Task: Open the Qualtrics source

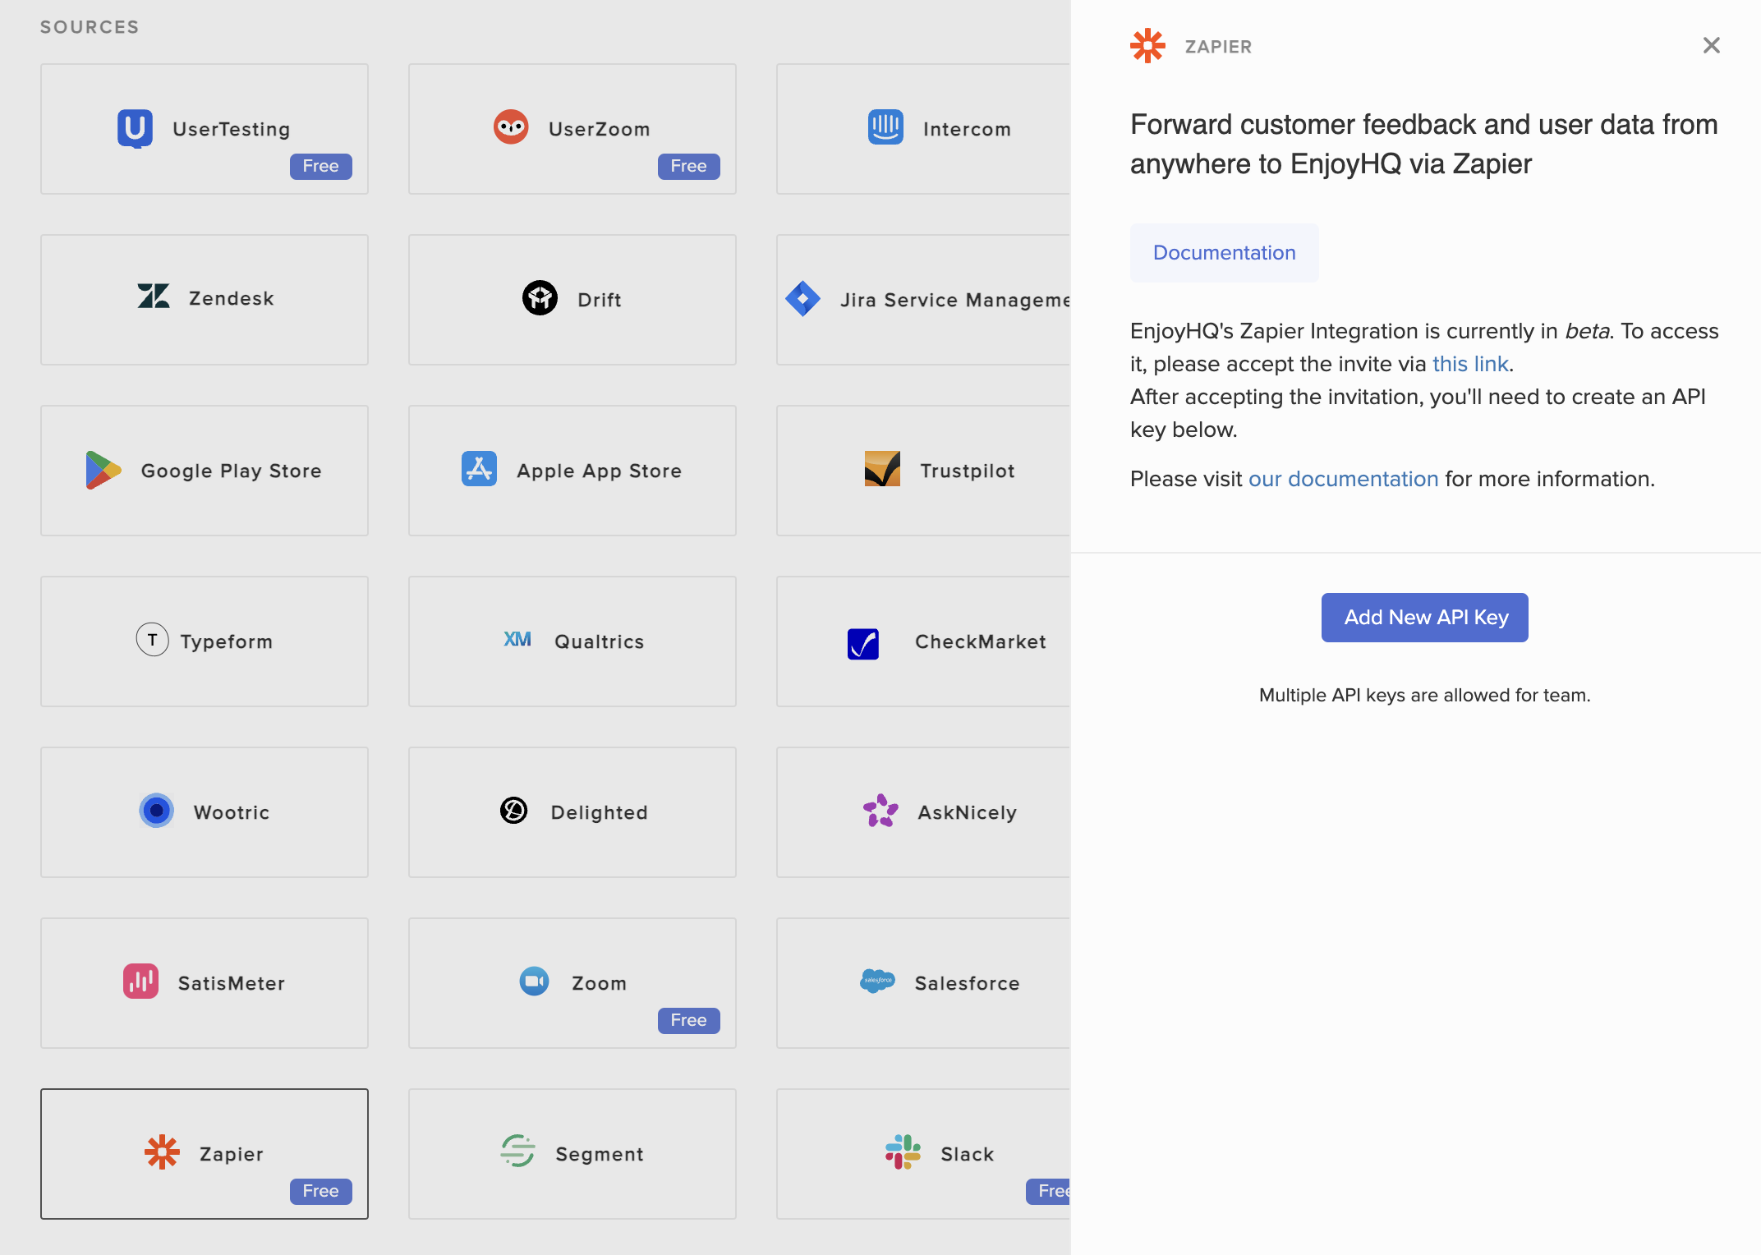Action: tap(572, 641)
